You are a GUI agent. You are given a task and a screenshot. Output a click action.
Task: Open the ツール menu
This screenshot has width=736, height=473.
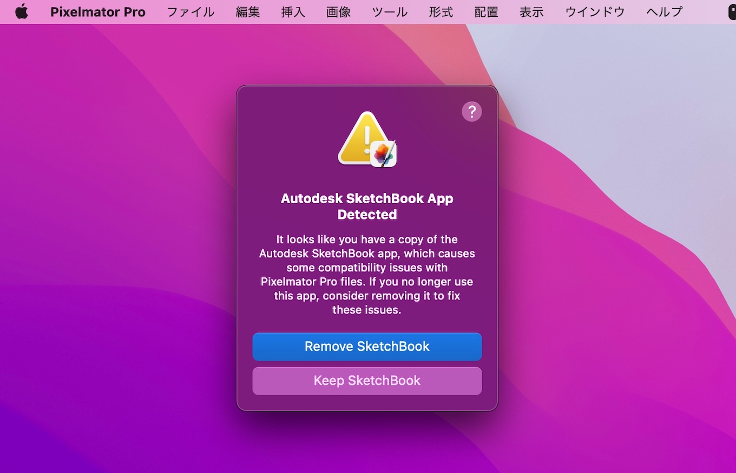click(390, 12)
